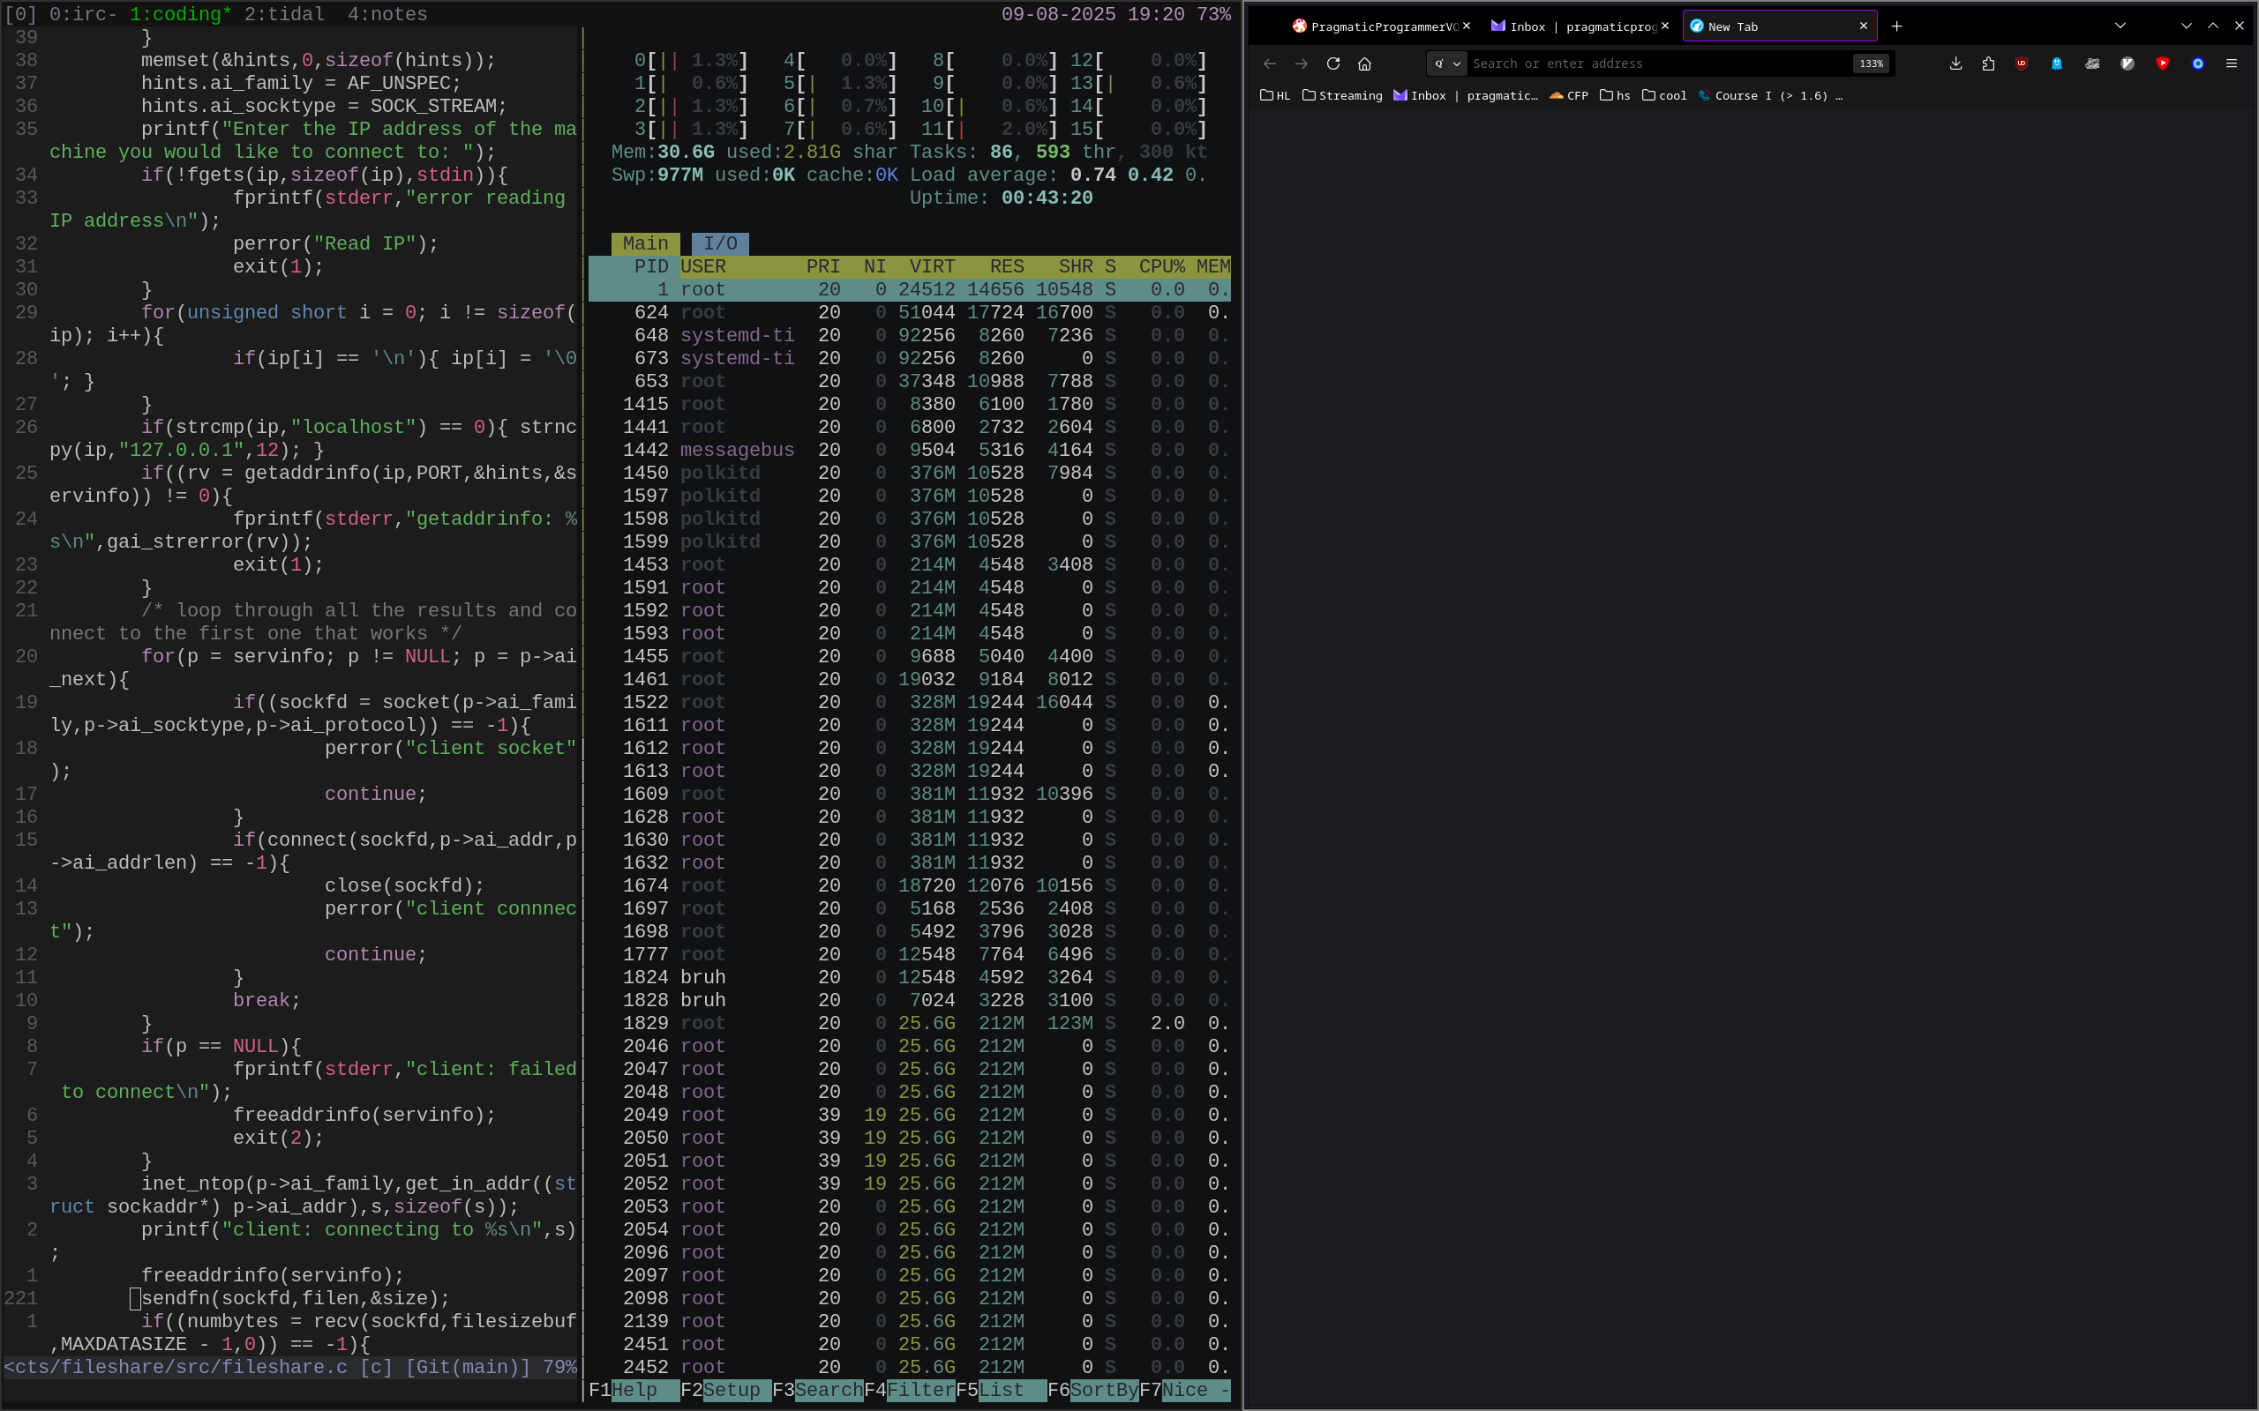
Task: Reload the current page
Action: [1333, 63]
